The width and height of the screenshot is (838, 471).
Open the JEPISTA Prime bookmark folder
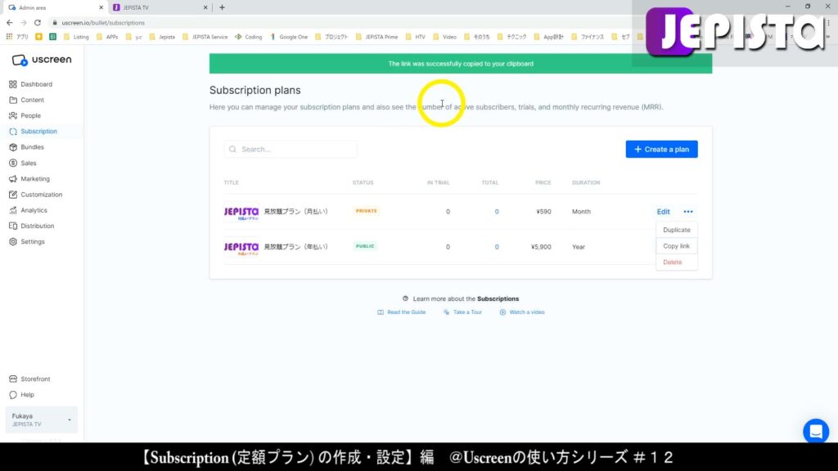pyautogui.click(x=376, y=37)
